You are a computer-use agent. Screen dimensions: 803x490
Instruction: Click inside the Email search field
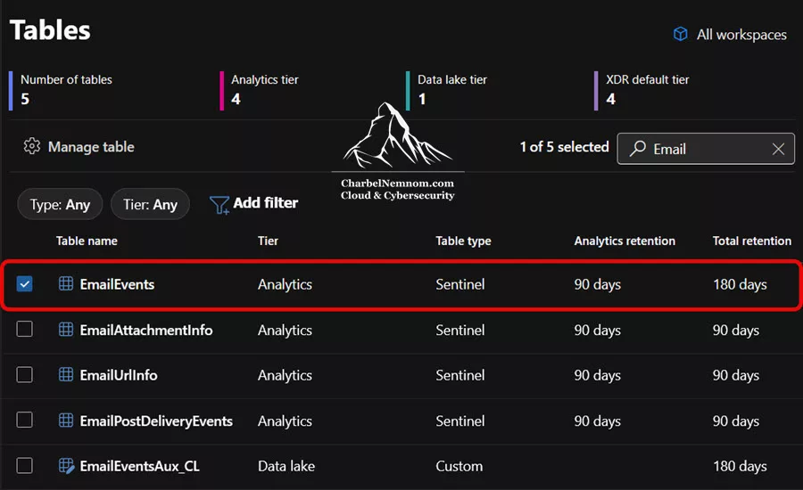point(706,149)
